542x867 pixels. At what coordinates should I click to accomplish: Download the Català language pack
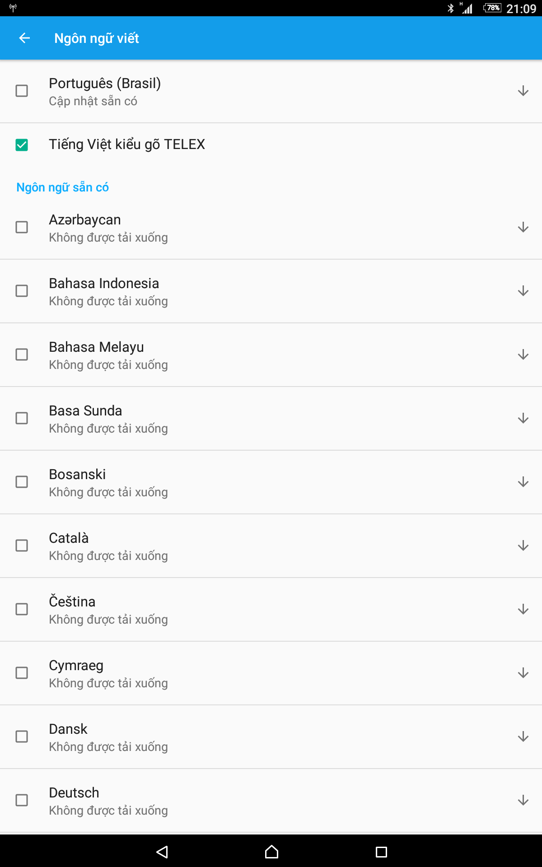523,545
